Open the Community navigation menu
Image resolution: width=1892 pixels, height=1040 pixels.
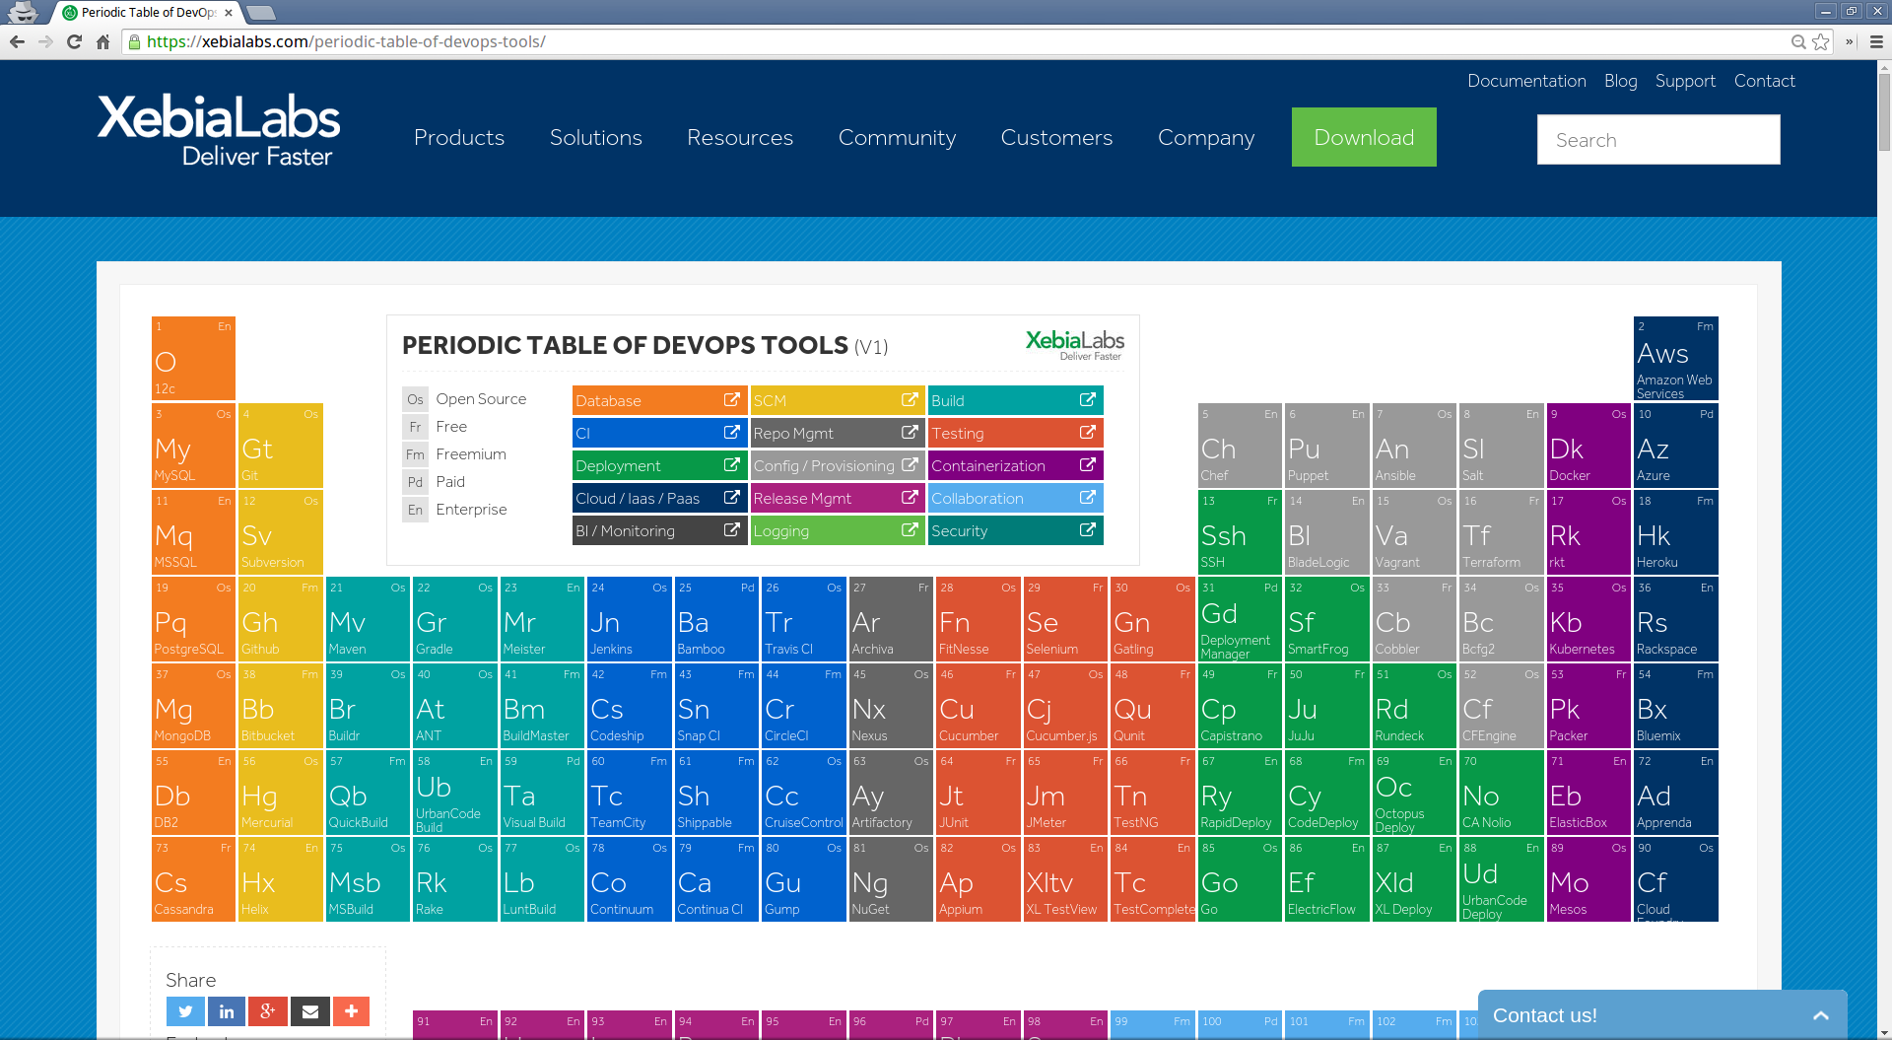coord(897,138)
